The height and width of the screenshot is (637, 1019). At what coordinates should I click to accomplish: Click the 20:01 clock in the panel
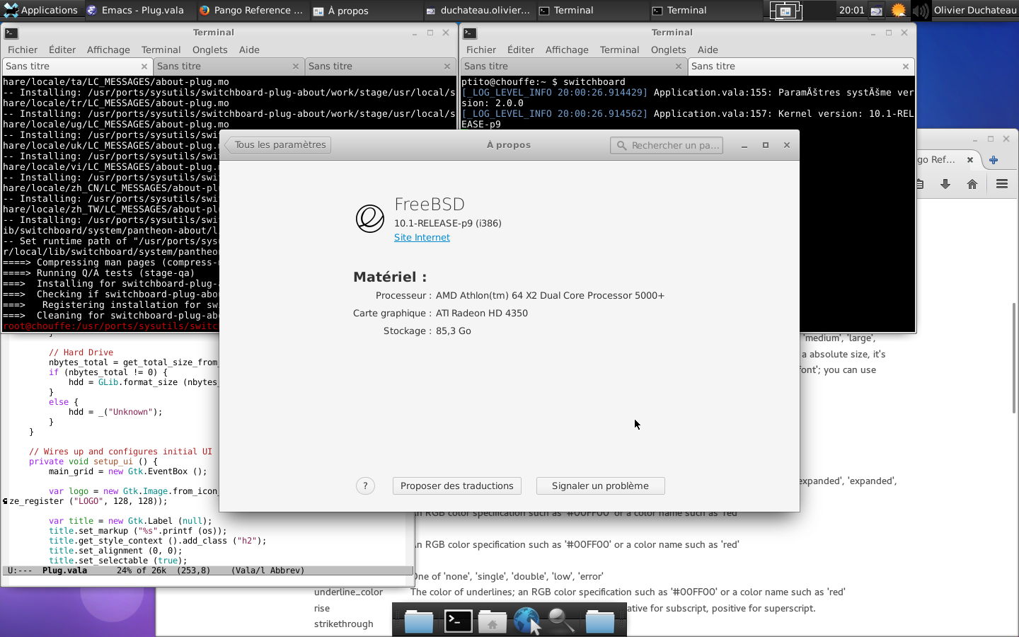(851, 11)
